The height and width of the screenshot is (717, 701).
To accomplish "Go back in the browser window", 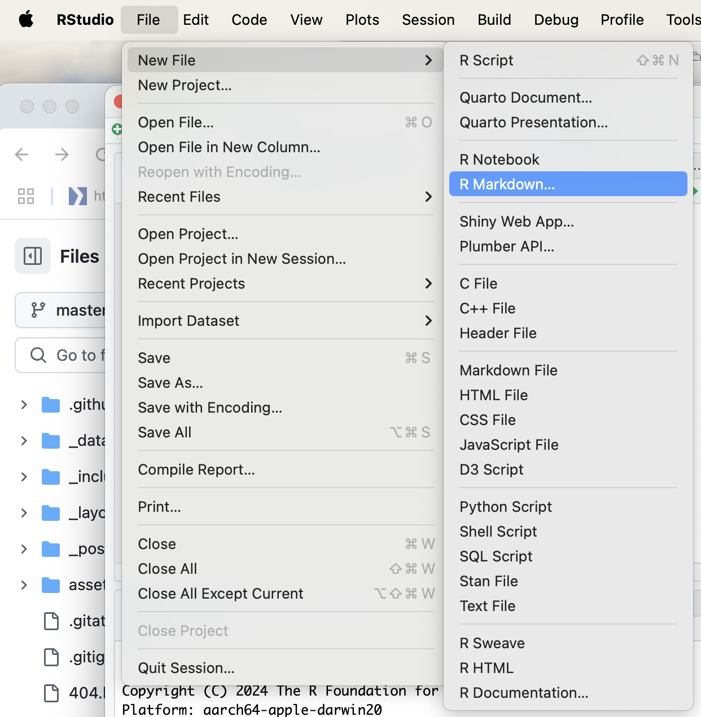I will (22, 154).
